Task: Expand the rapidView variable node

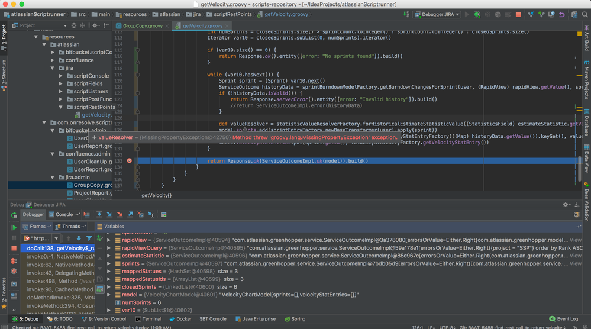Action: [x=109, y=240]
